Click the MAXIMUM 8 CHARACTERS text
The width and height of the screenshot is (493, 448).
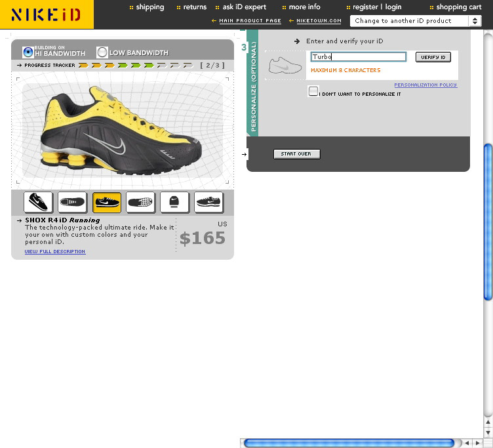pyautogui.click(x=345, y=70)
